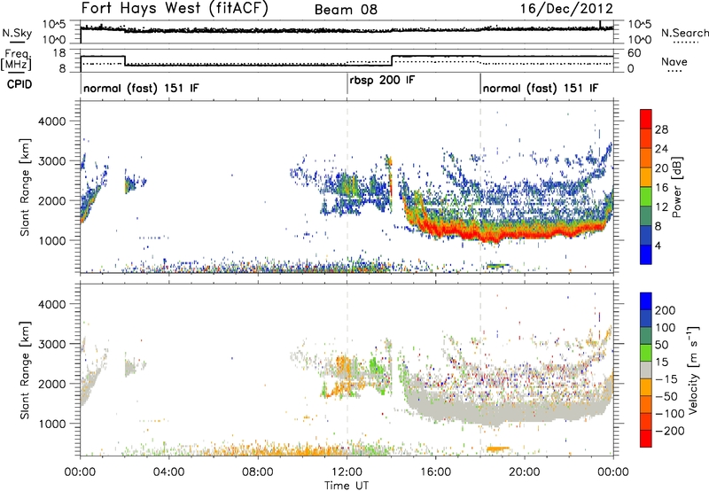Click the 'Beam 08' label

point(346,10)
